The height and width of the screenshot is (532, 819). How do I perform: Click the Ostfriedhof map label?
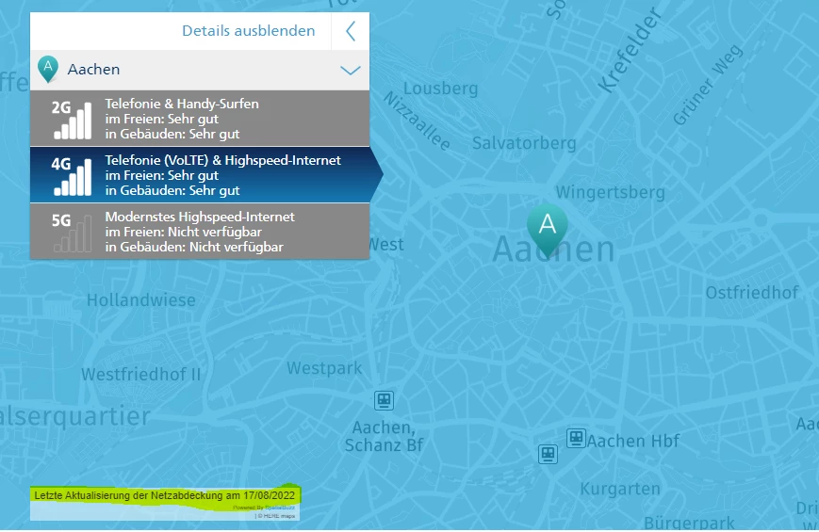click(x=752, y=293)
